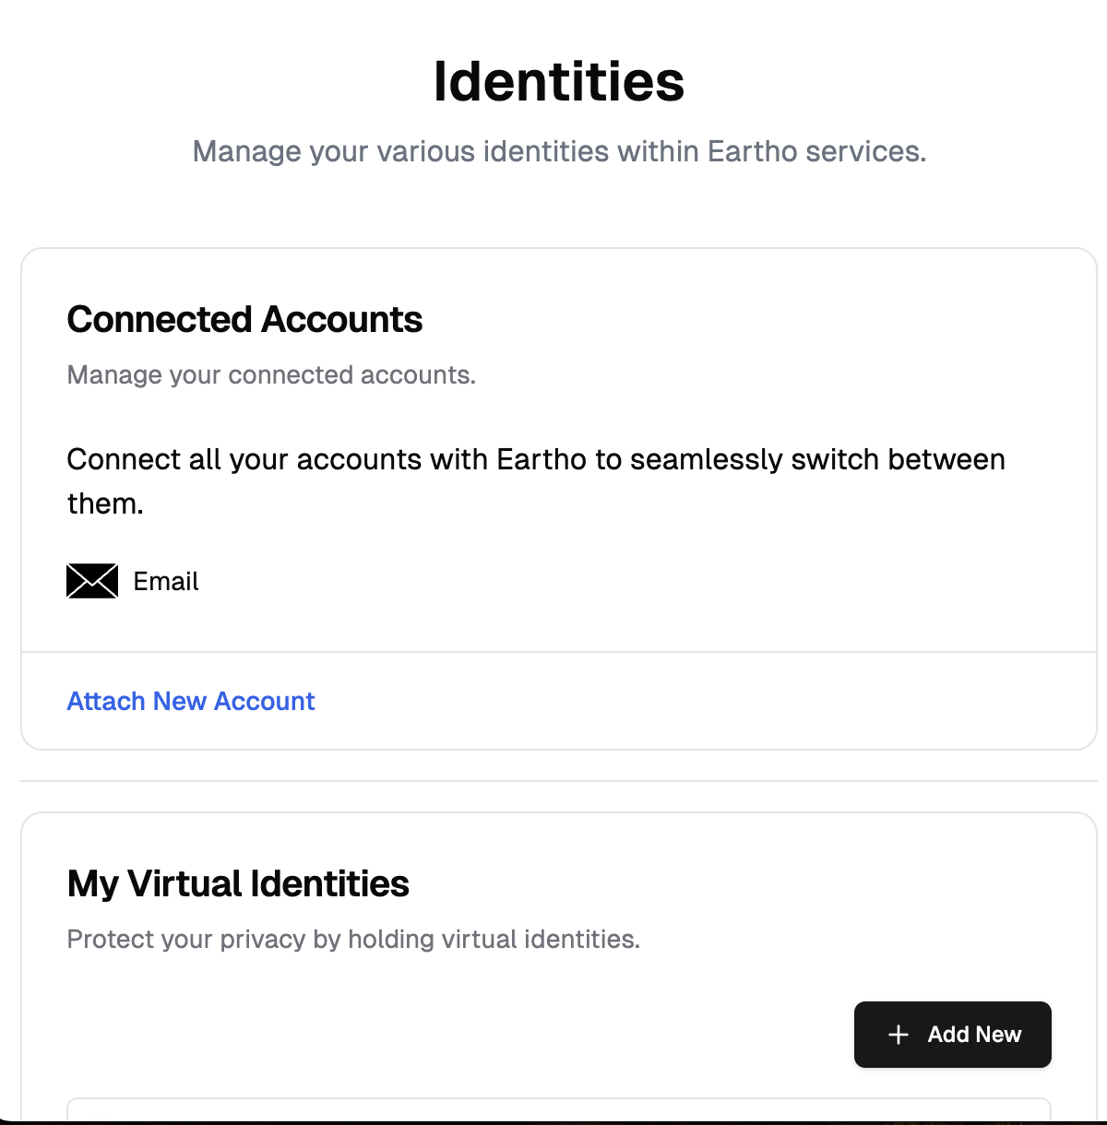Click the plus icon in Add New

tap(898, 1035)
